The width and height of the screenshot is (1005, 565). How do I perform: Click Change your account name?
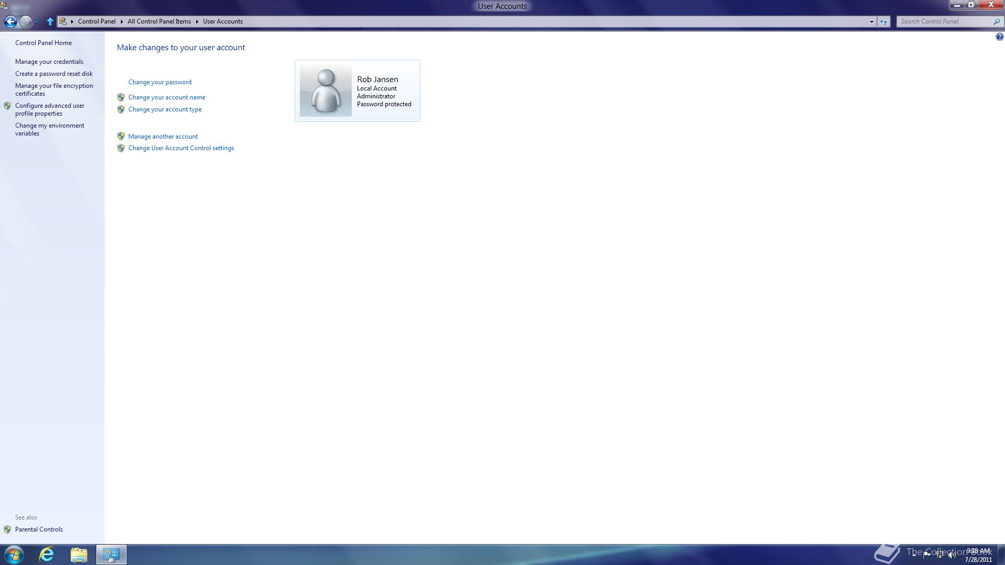coord(166,97)
